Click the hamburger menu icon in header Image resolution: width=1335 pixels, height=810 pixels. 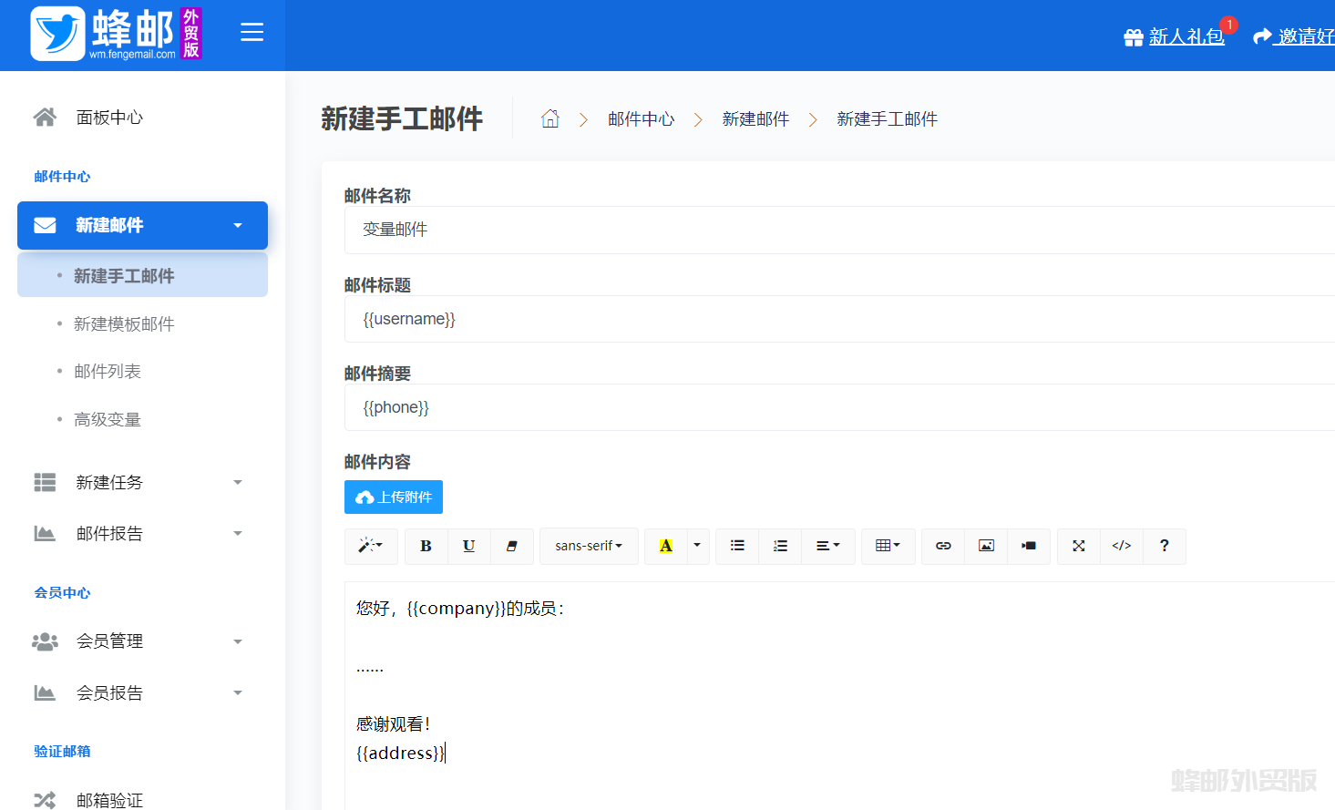pyautogui.click(x=252, y=33)
